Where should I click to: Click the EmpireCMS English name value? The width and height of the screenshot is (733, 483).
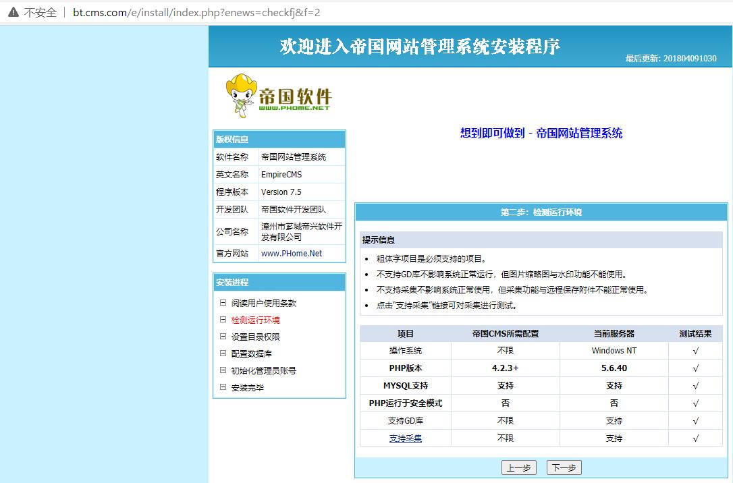tap(281, 174)
